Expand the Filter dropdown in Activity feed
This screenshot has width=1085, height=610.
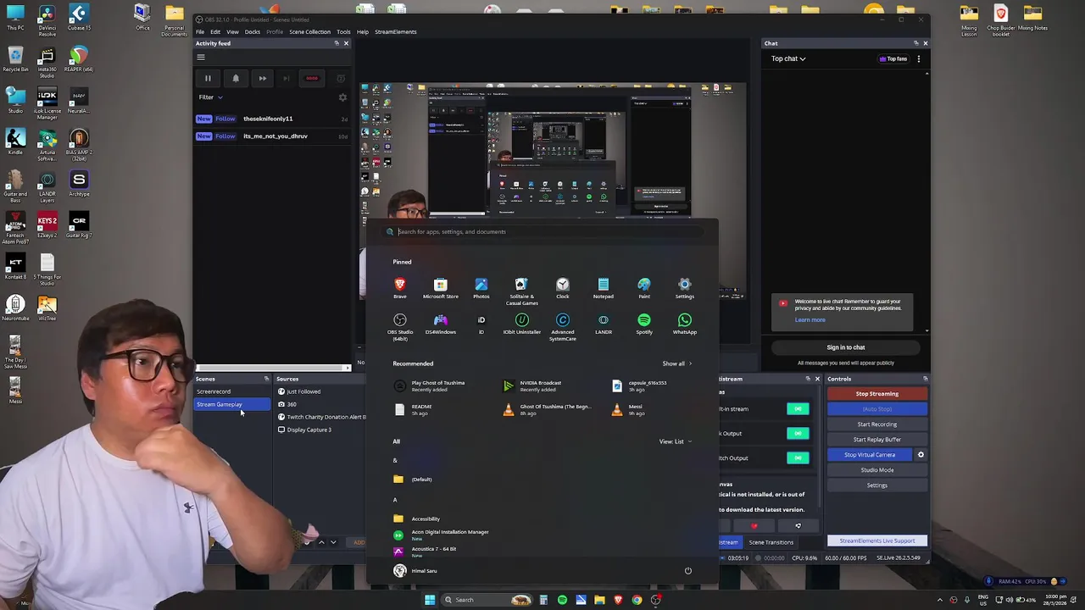(210, 97)
